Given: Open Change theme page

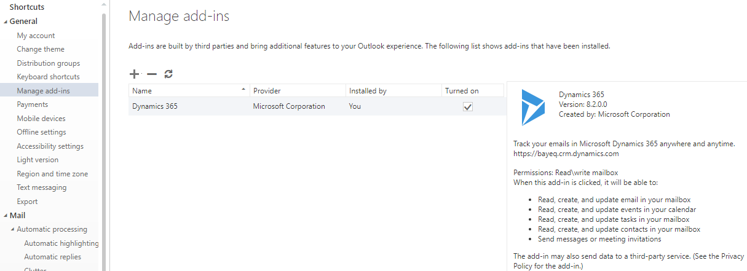Looking at the screenshot, I should click(x=41, y=49).
